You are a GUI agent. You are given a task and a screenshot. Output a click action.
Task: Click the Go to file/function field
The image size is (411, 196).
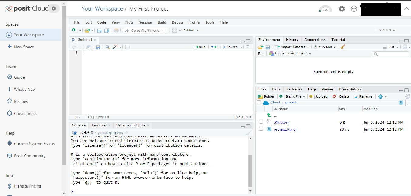[x=145, y=31]
